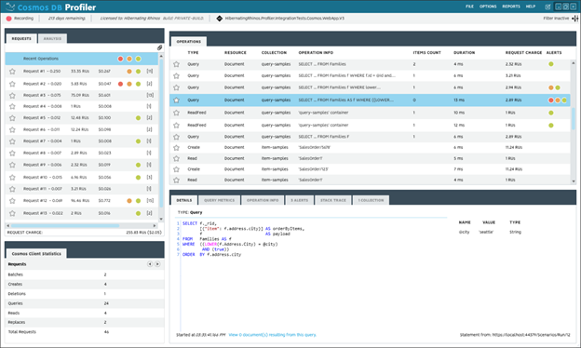
Task: Click the orange alert dot on the lower query row
Action: [x=551, y=87]
